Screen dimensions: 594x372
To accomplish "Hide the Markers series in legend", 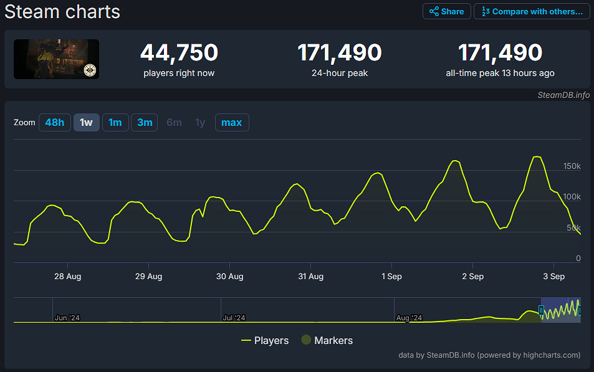I will click(327, 340).
